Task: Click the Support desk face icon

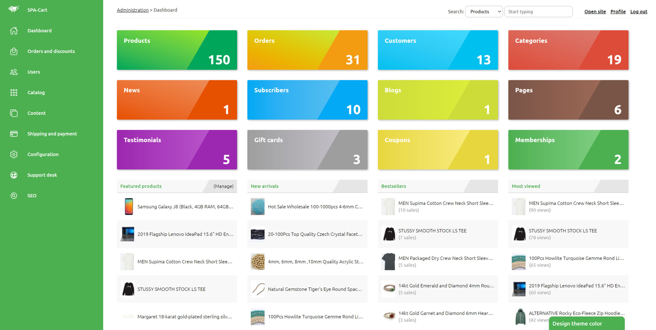Action: pyautogui.click(x=14, y=175)
